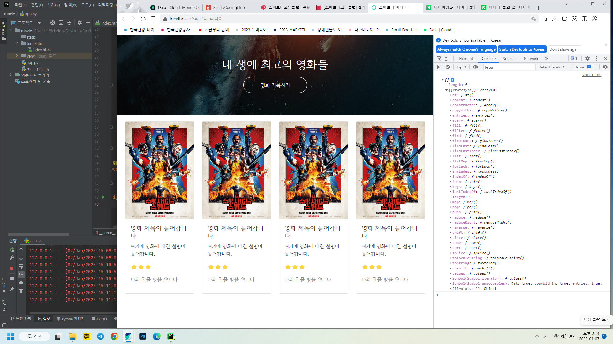This screenshot has width=613, height=344.
Task: Clear Run console with trash icon
Action: pyautogui.click(x=21, y=291)
